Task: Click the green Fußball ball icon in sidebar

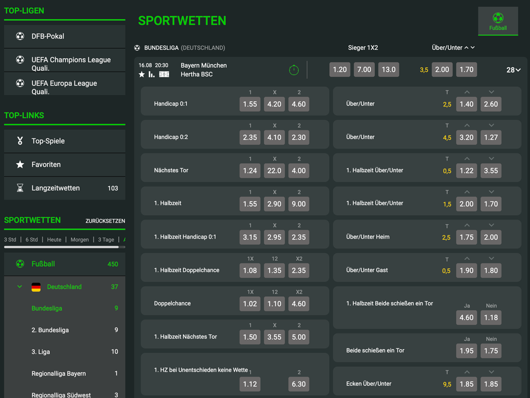Action: [20, 264]
